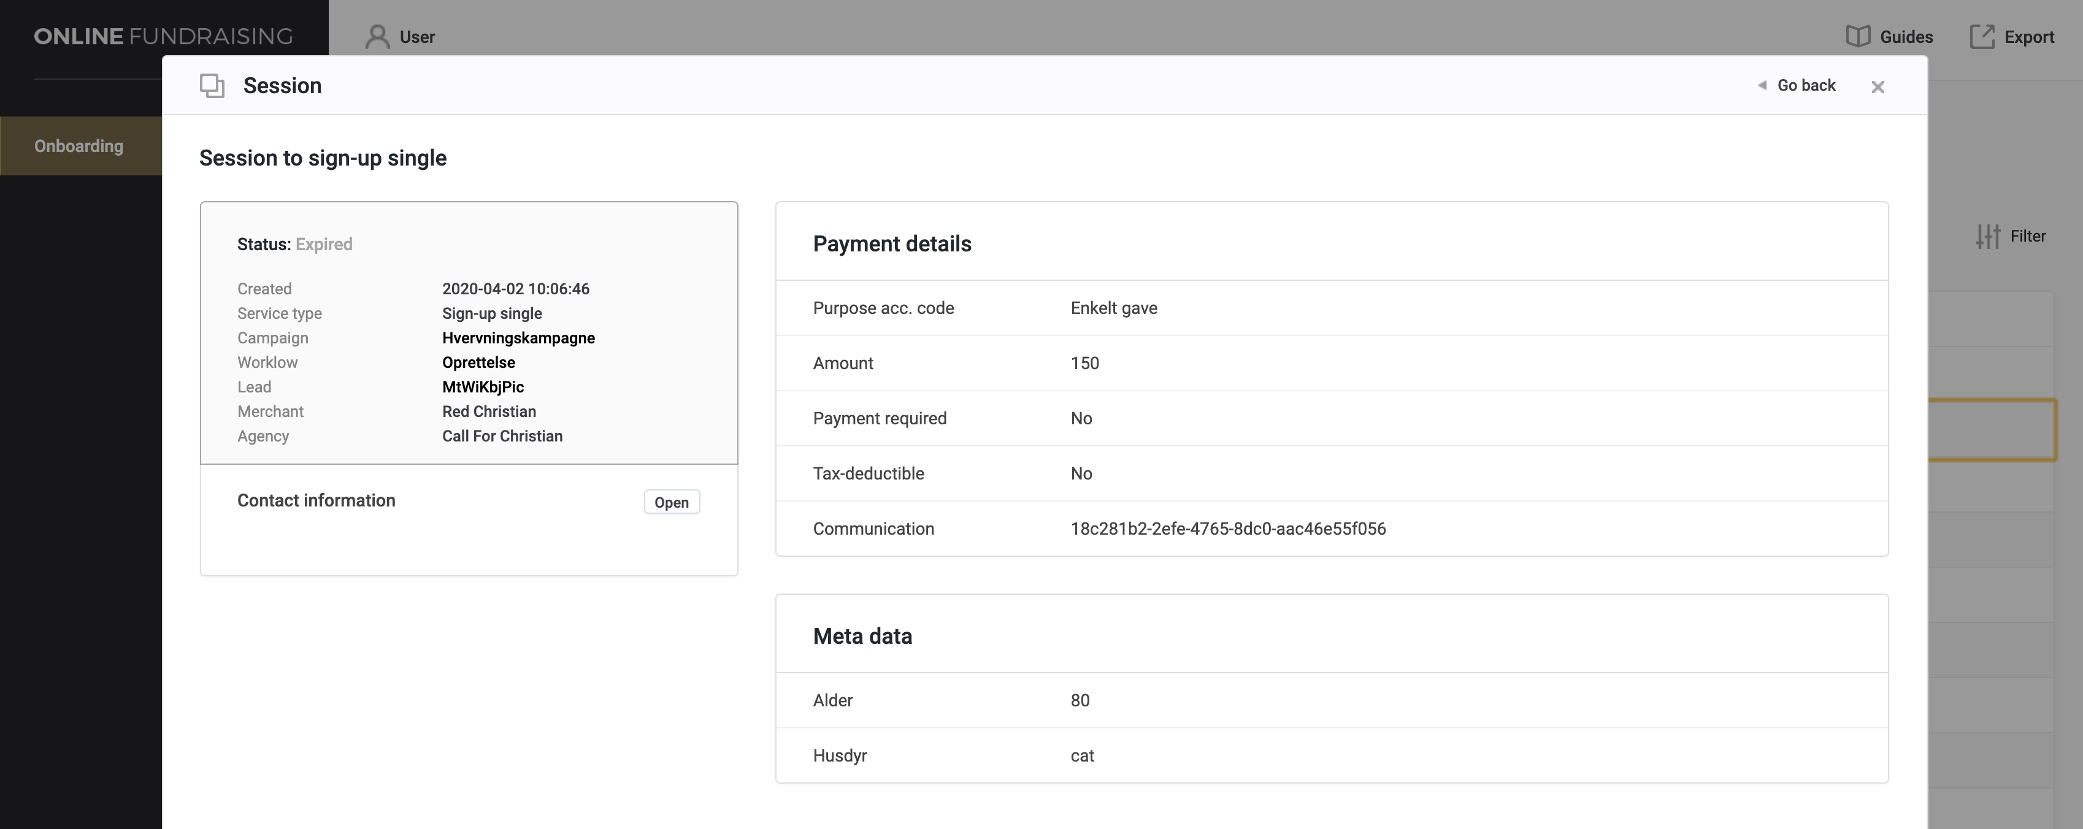Click the Payment required No value
2083x829 pixels.
[1081, 419]
